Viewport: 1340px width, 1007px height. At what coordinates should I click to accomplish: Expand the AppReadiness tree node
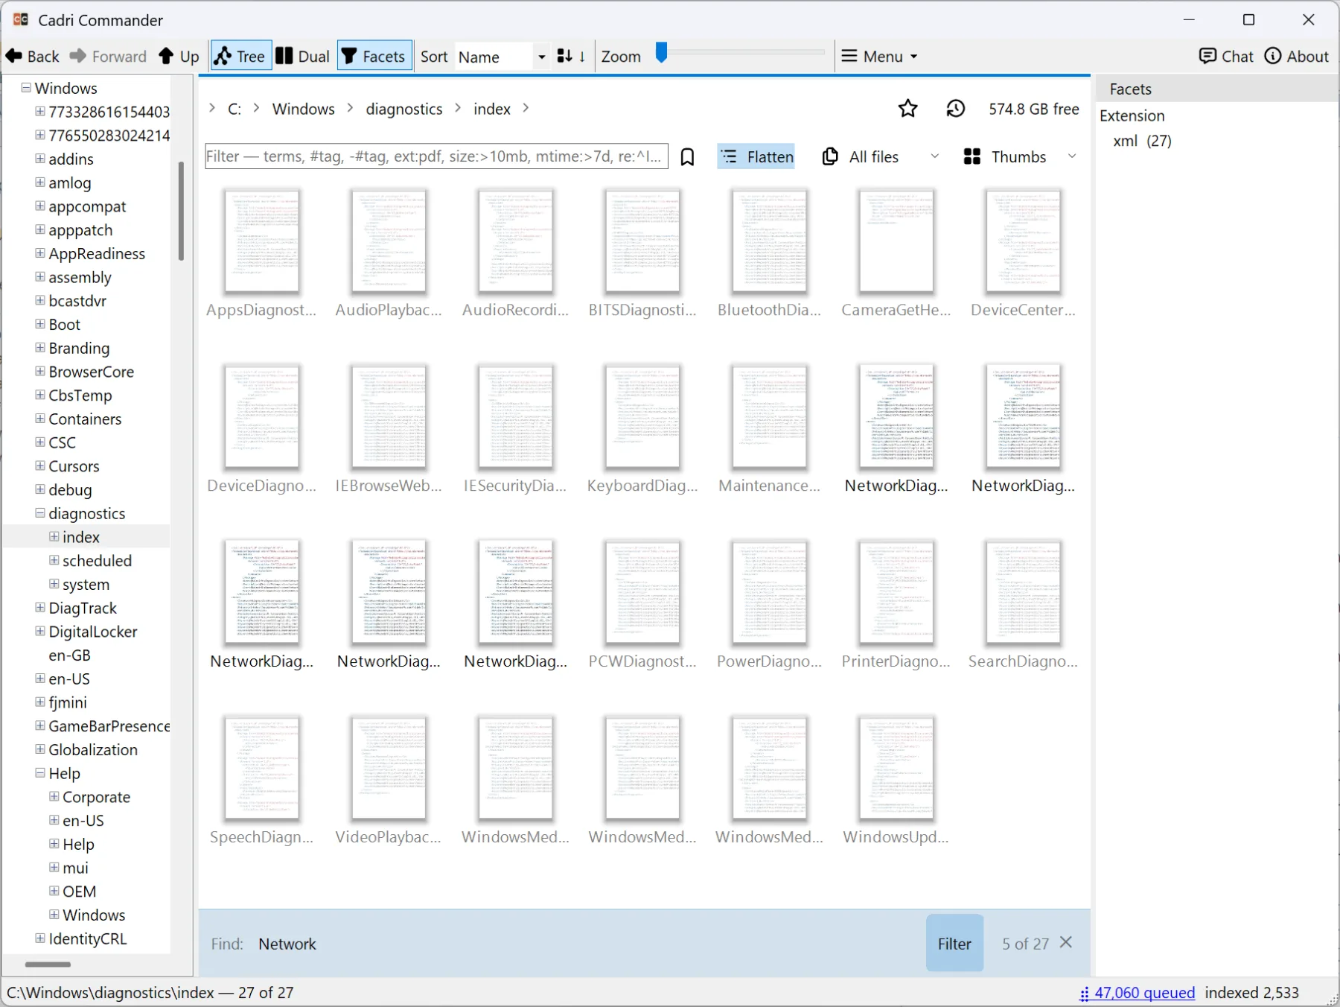40,252
